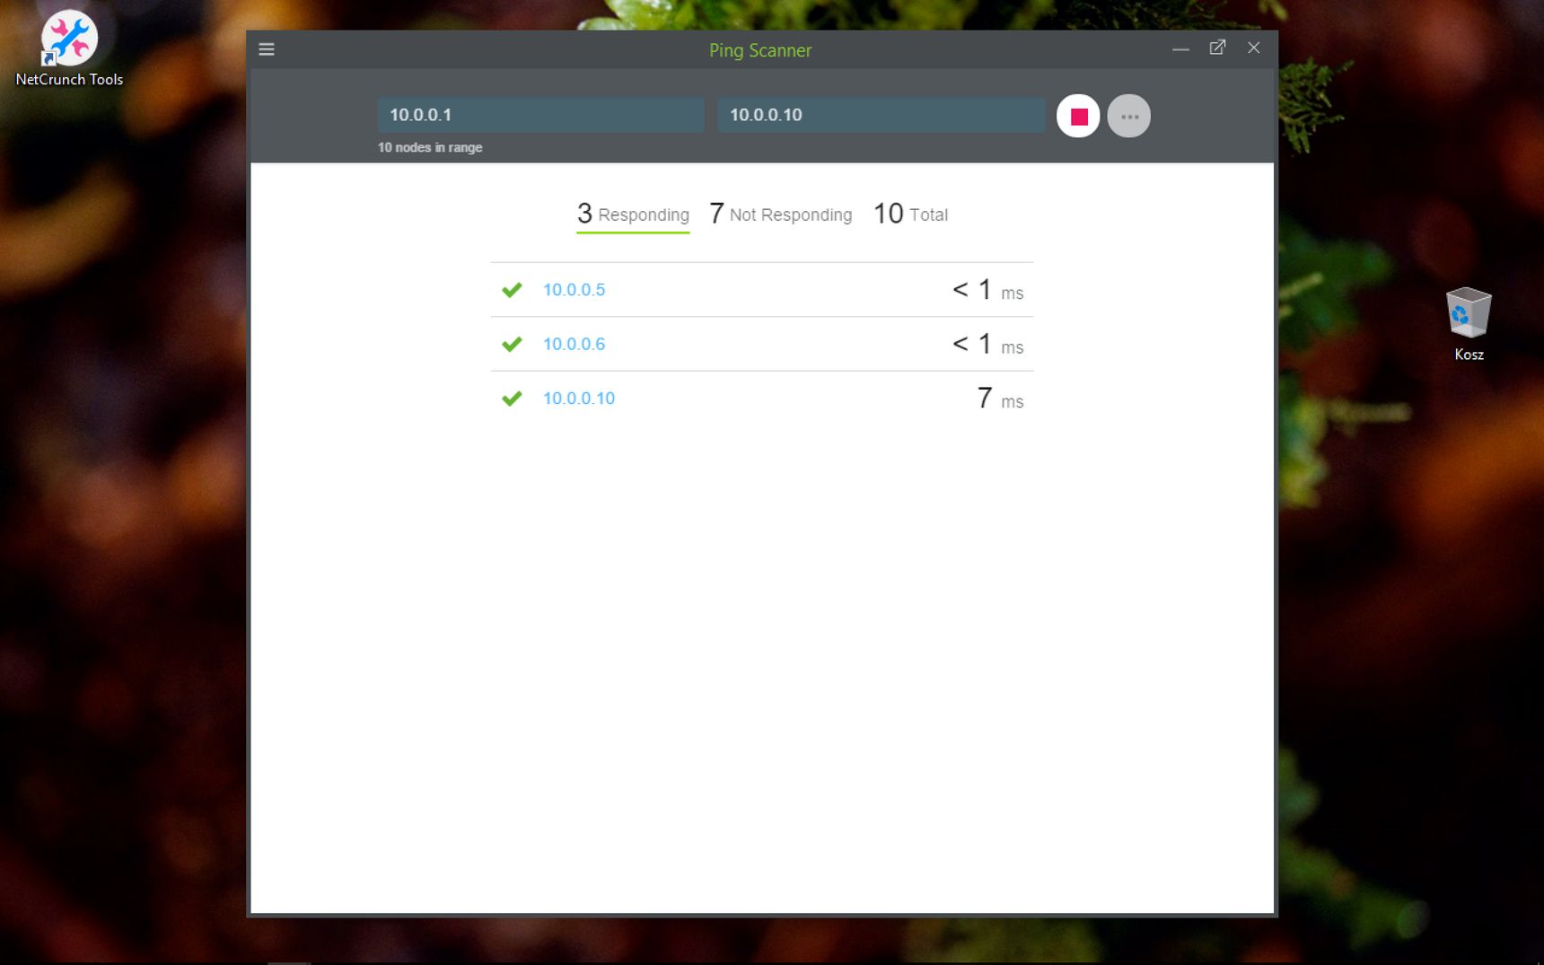Select the Kosz recycle bin icon
Viewport: 1544px width, 965px height.
(1469, 323)
